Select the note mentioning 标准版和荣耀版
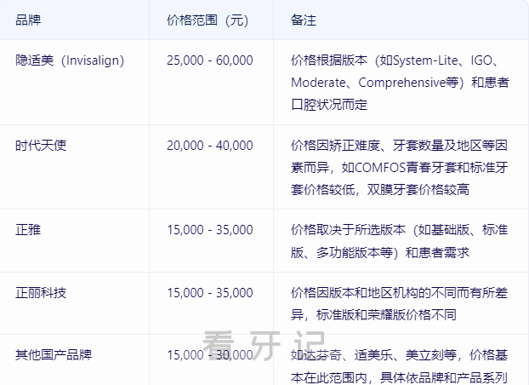Viewport: 529px width, 385px height. point(400,303)
